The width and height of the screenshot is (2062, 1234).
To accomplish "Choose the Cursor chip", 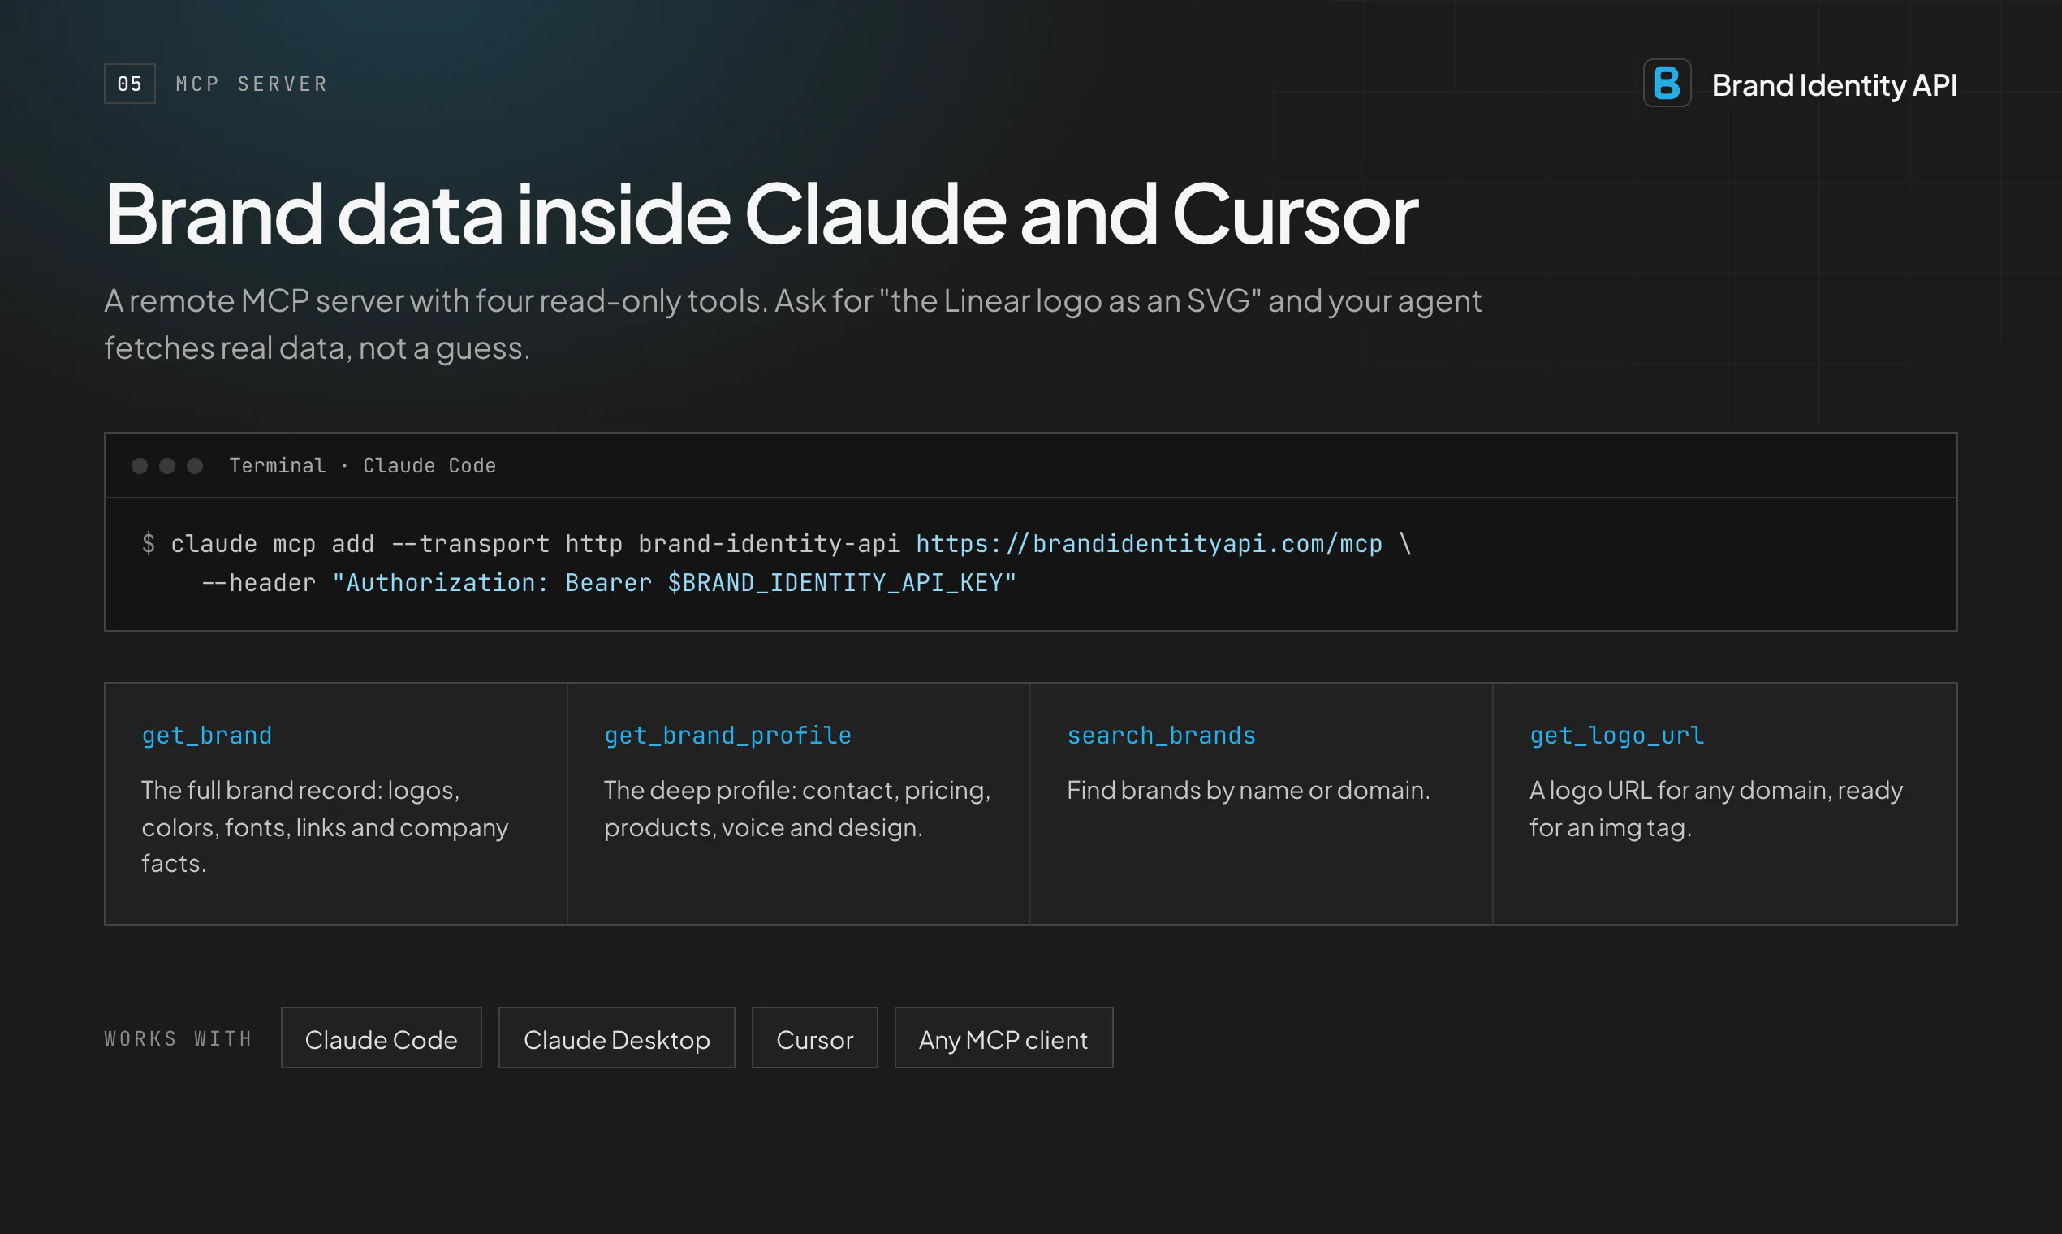I will click(815, 1038).
